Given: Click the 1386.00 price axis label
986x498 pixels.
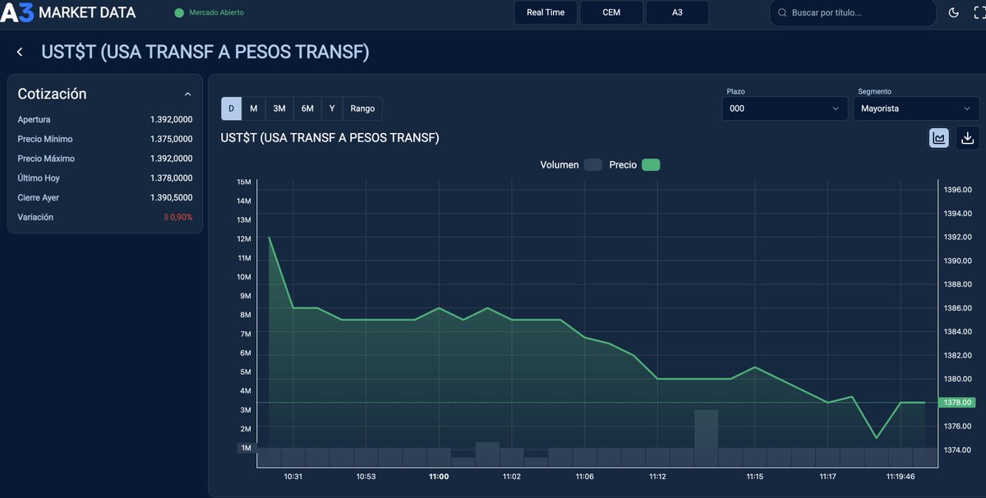Looking at the screenshot, I should [x=958, y=308].
